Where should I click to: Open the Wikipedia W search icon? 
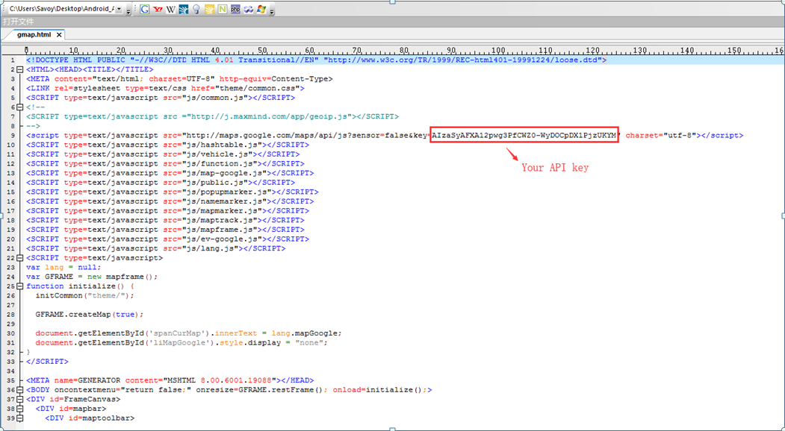click(171, 9)
